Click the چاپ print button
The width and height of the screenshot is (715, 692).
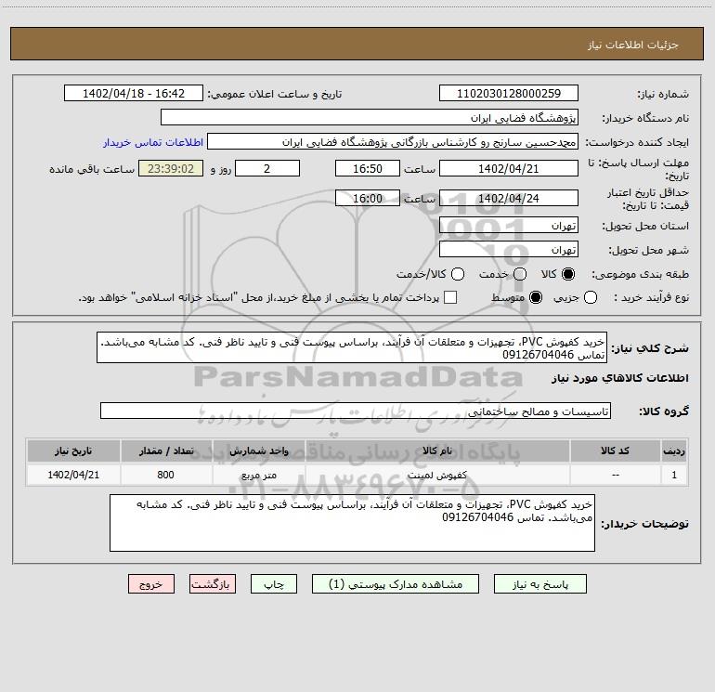coord(274,584)
